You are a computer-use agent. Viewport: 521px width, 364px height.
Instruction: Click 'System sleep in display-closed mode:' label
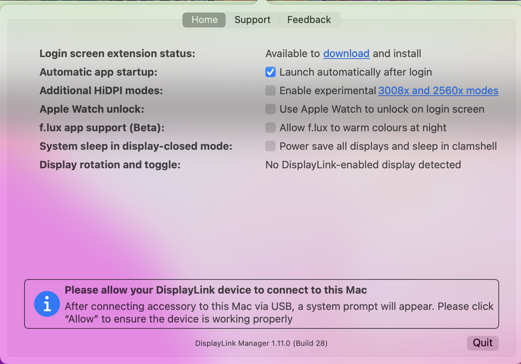coord(136,146)
